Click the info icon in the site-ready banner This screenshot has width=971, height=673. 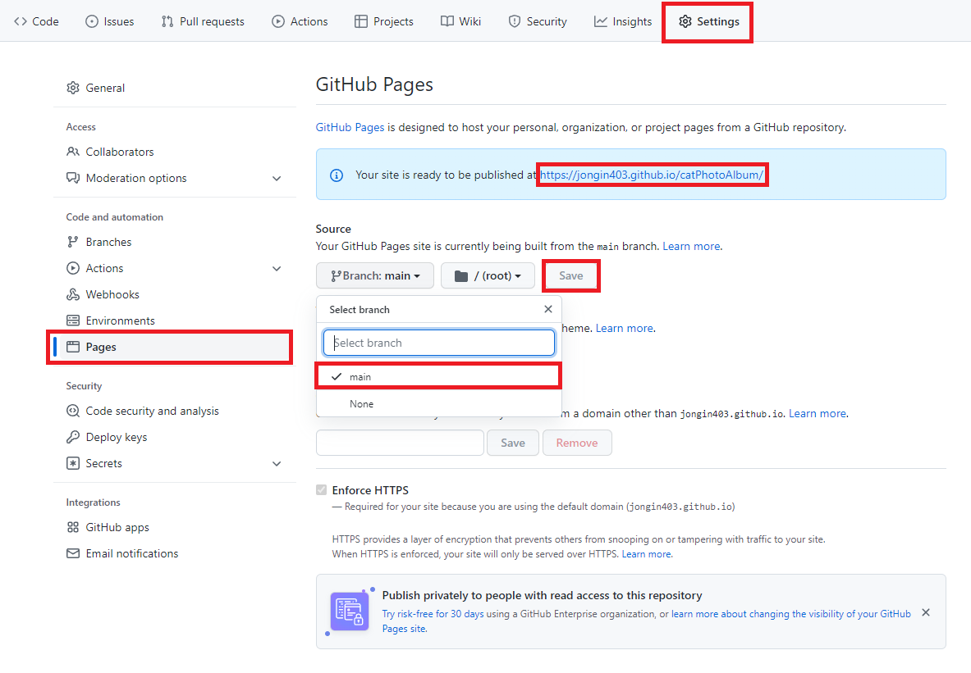(x=337, y=175)
